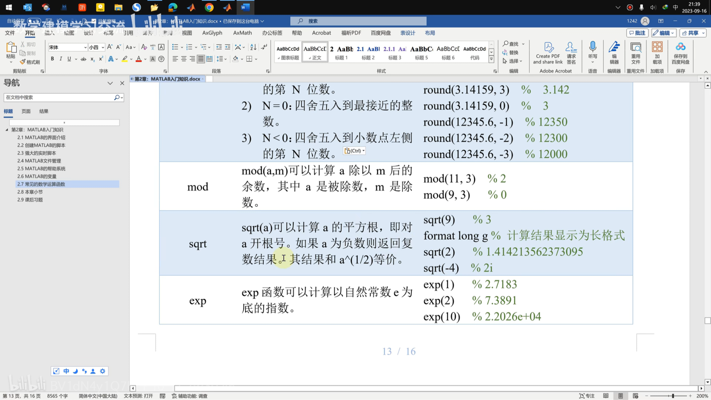Viewport: 711px width, 400px height.
Task: Toggle the AutoSave switch
Action: coord(34,21)
